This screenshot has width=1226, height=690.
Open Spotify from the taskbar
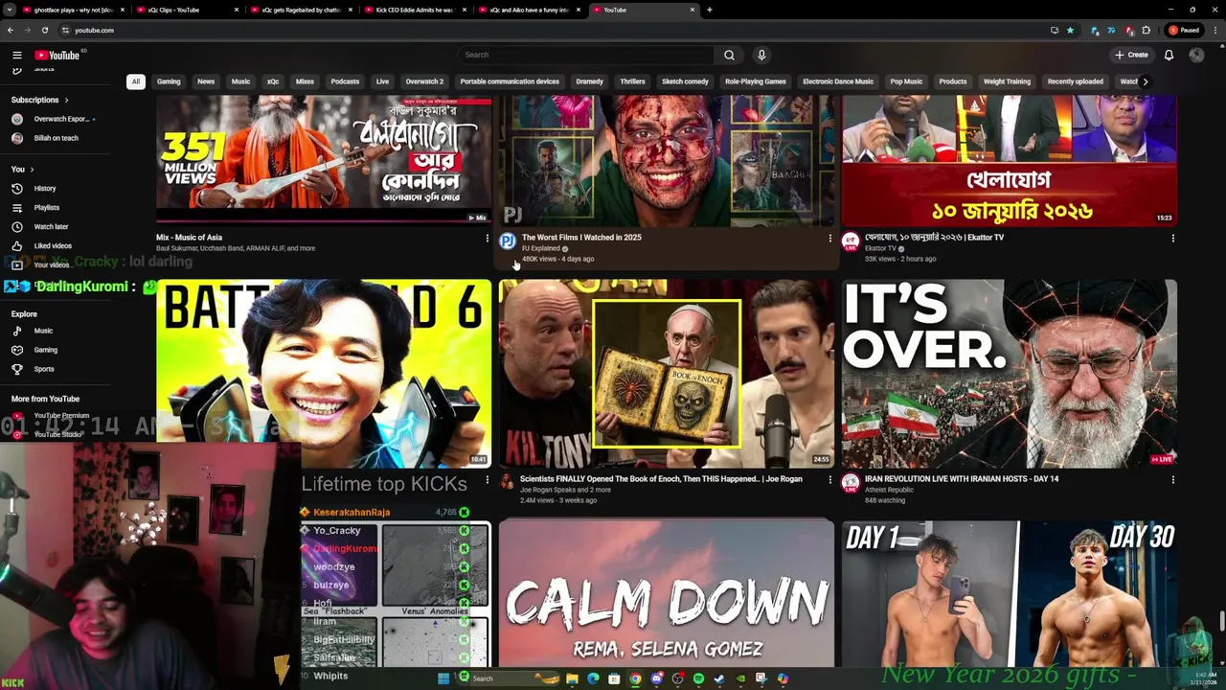[698, 678]
